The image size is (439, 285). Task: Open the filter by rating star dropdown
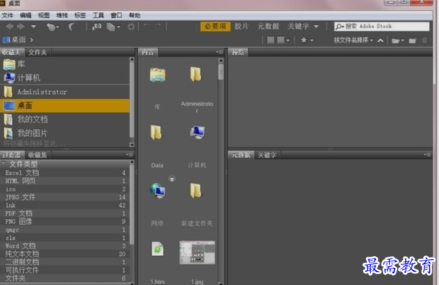(x=307, y=40)
